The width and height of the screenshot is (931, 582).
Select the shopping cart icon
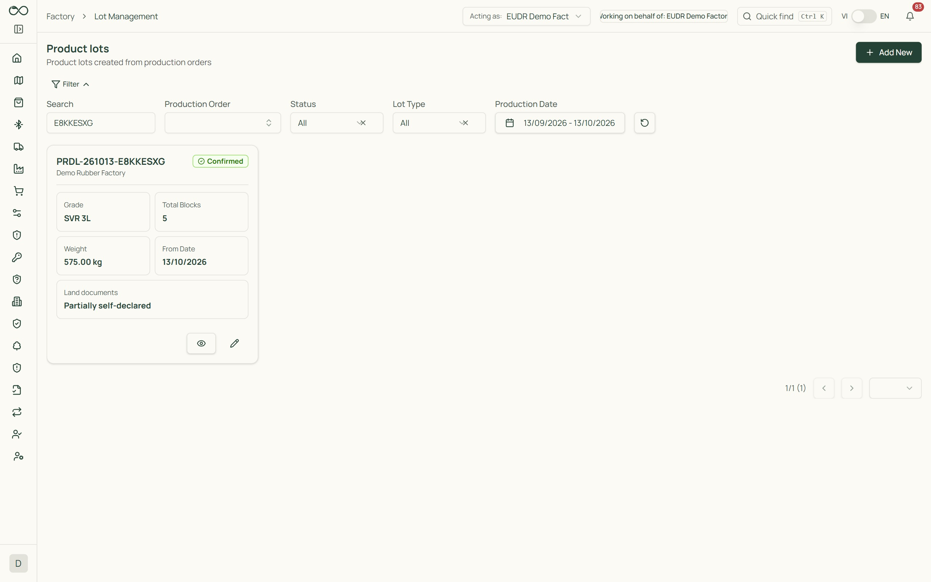[x=18, y=191]
